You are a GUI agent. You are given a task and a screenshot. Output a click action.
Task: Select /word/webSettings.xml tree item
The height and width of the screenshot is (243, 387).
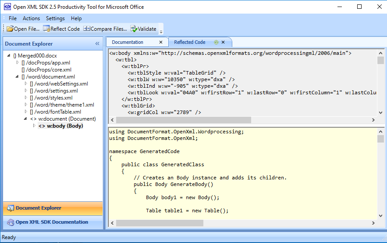(x=61, y=84)
